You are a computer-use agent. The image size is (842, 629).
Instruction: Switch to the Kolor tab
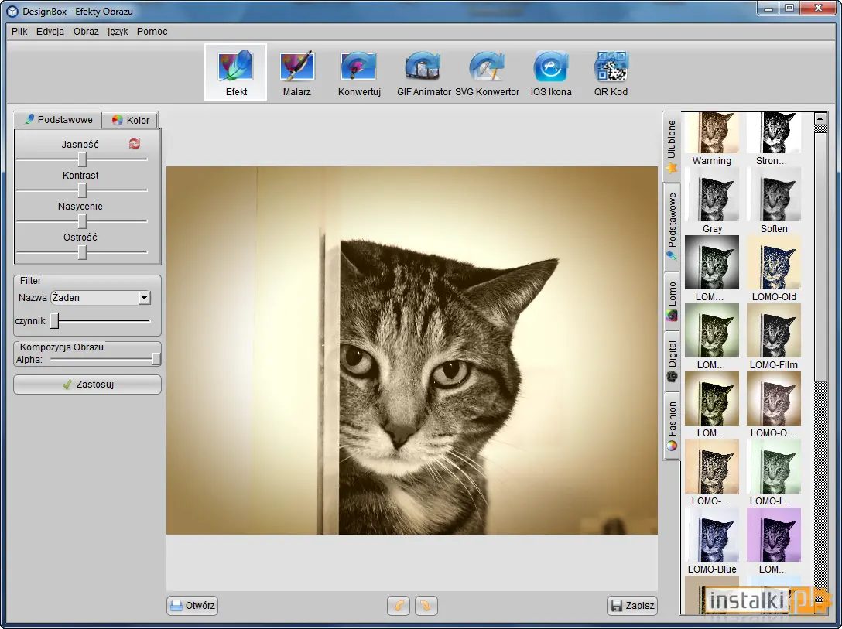coord(131,120)
